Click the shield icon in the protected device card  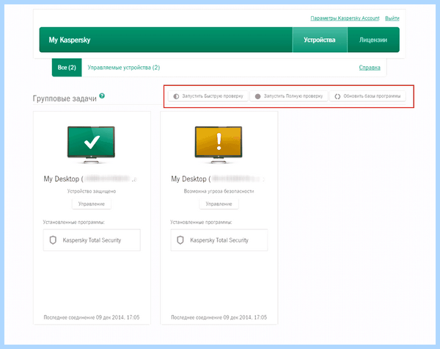(x=53, y=240)
